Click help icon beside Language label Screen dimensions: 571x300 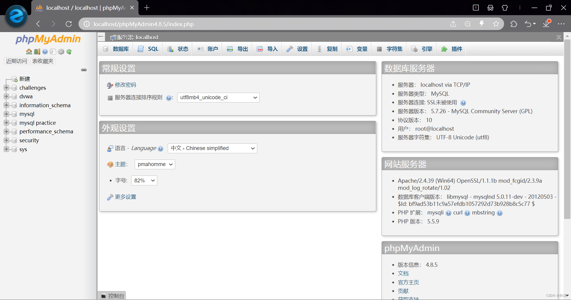point(161,149)
